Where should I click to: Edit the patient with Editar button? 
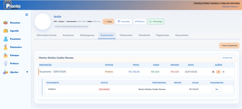pos(108,22)
